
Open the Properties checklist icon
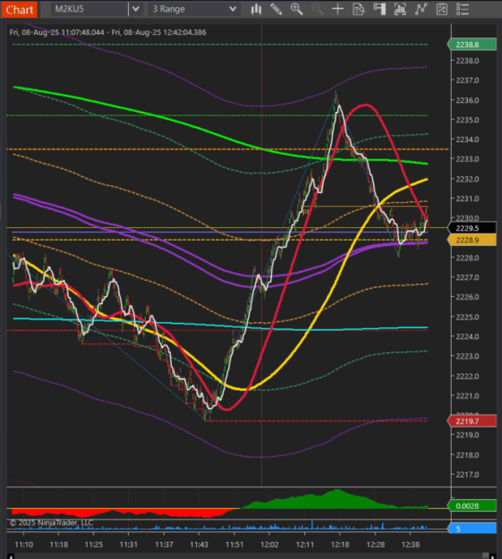pyautogui.click(x=442, y=9)
